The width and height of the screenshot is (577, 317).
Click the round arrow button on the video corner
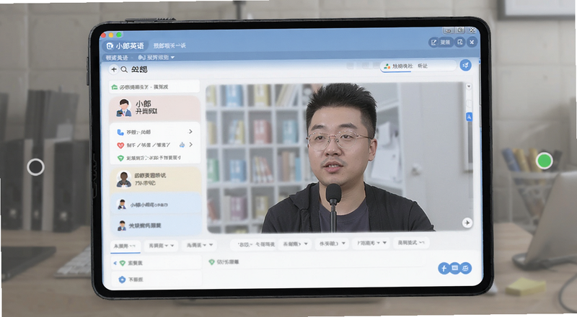pos(467,223)
